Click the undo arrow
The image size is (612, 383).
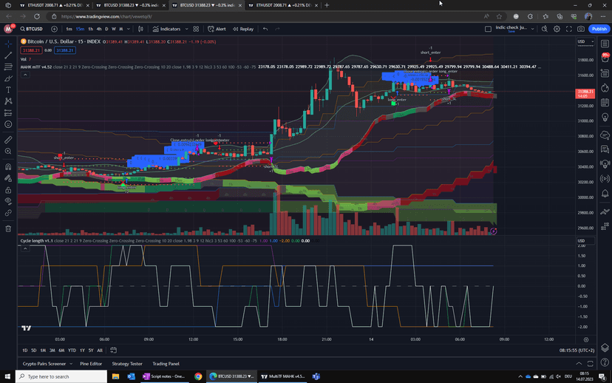(265, 29)
